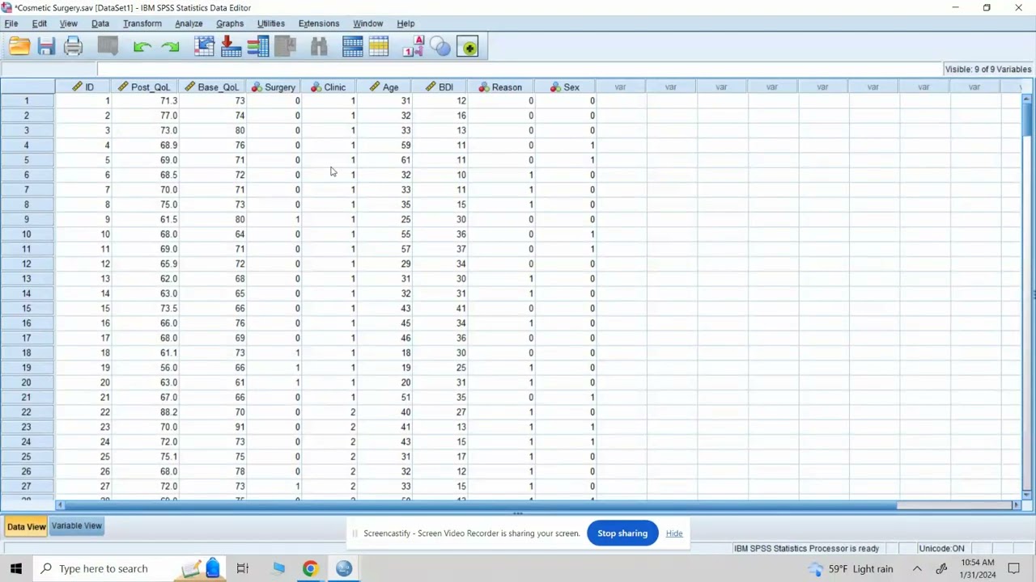Click the cell editor input bar
This screenshot has width=1036, height=582.
(x=518, y=70)
